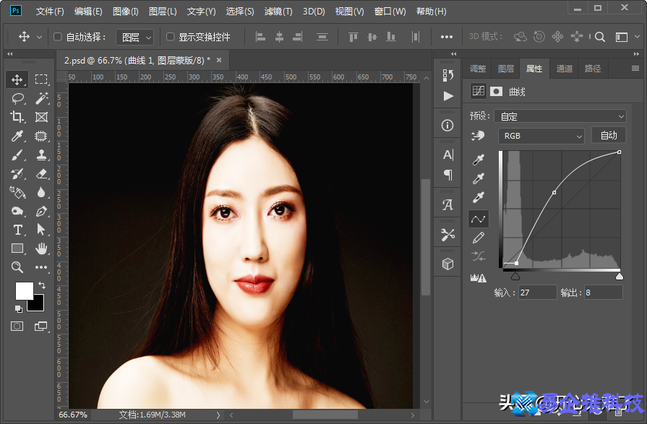Screen dimensions: 647x424
Task: Select the Clone Stamp tool
Action: tap(41, 155)
